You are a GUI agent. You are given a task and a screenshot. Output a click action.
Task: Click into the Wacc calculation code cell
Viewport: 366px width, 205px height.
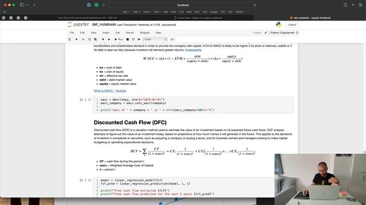[193, 105]
